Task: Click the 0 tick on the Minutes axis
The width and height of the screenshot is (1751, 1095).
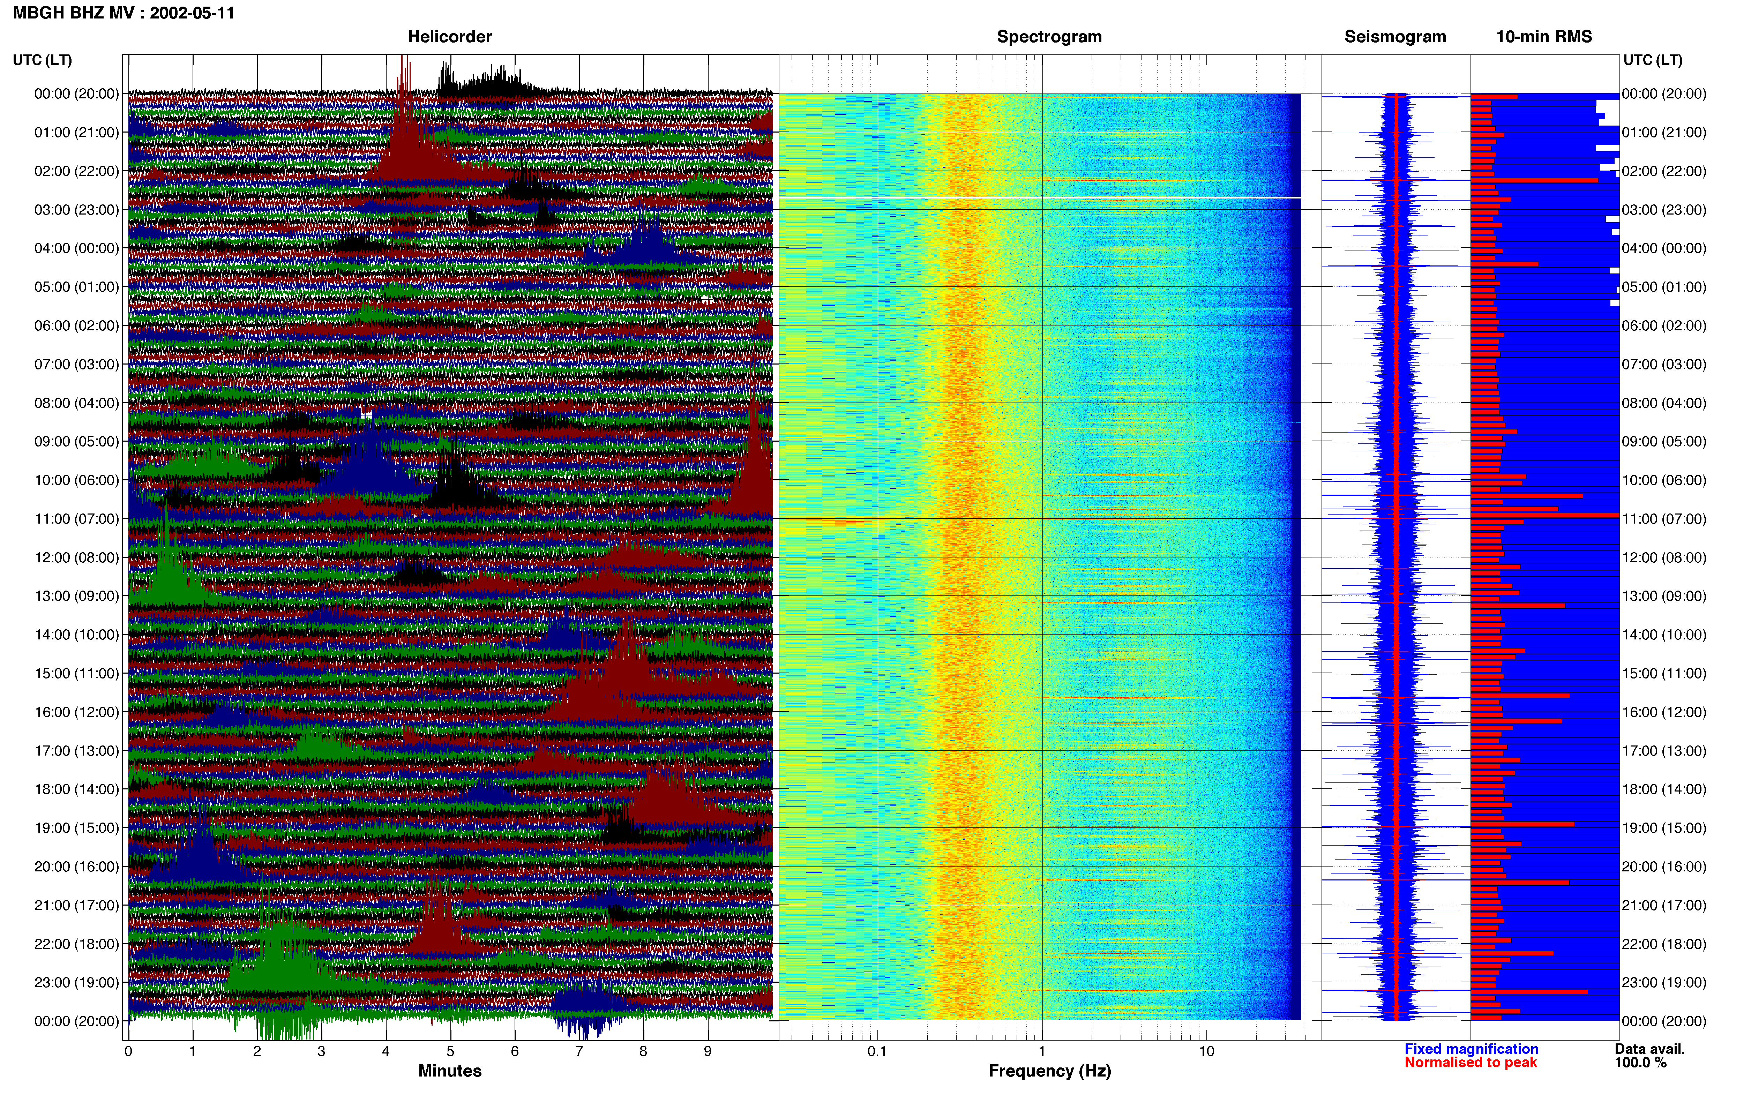Action: [128, 1051]
